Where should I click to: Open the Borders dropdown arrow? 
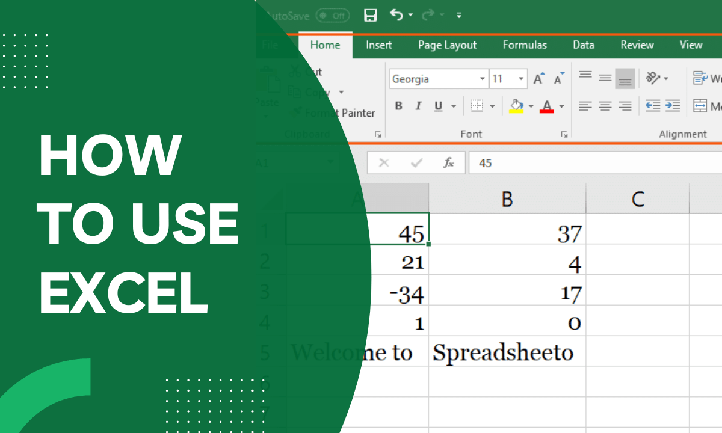[x=492, y=107]
